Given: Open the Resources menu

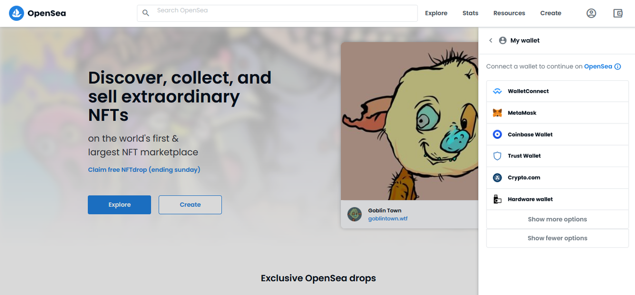Looking at the screenshot, I should (509, 13).
